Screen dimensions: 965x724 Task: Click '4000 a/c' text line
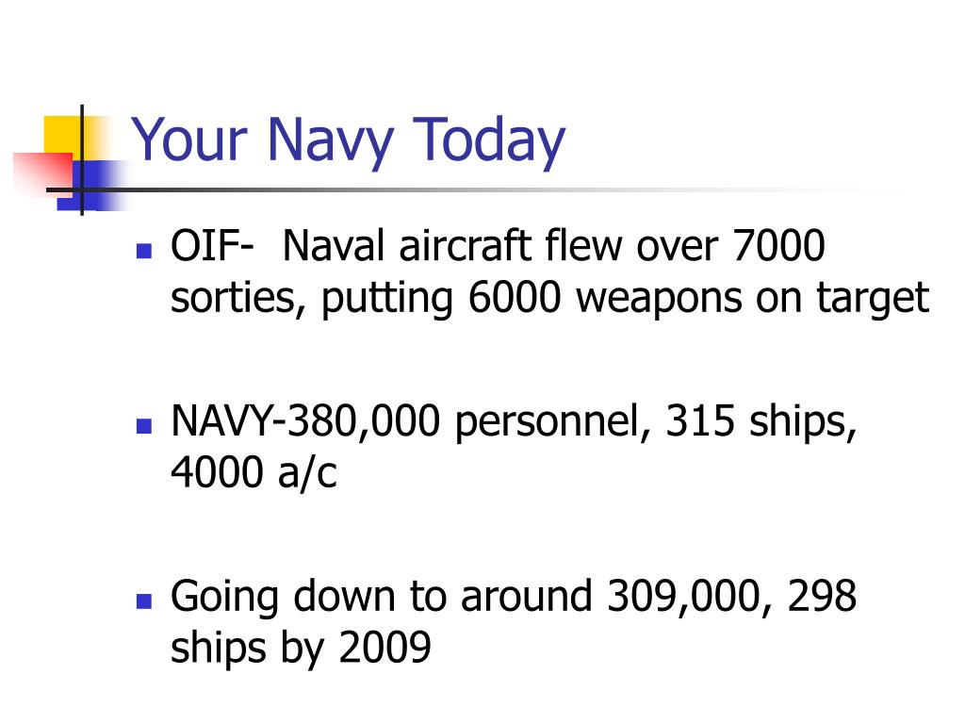click(x=254, y=473)
